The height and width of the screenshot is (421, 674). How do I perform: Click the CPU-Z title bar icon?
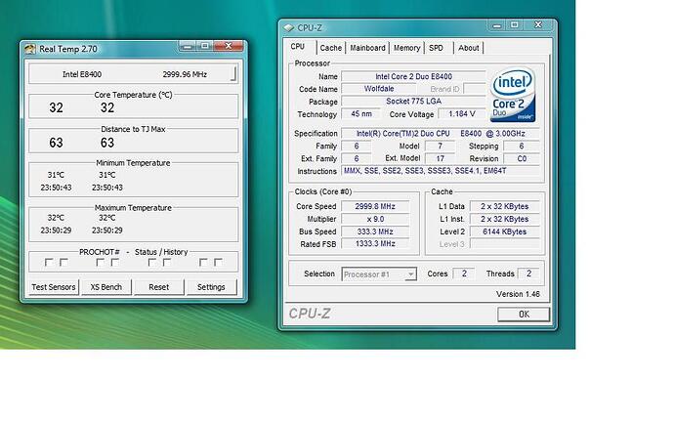(x=289, y=28)
